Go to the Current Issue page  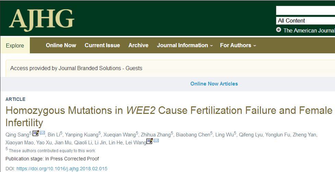pos(102,45)
